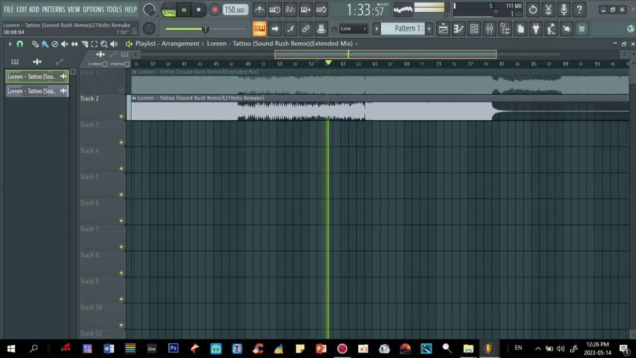Enable the STRETCH checkbox
This screenshot has width=636, height=358.
pyautogui.click(x=127, y=64)
